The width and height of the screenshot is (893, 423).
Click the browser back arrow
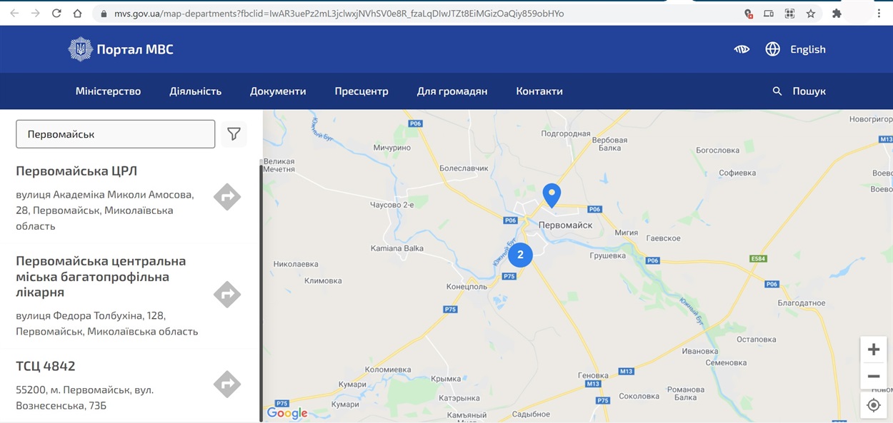pyautogui.click(x=14, y=14)
